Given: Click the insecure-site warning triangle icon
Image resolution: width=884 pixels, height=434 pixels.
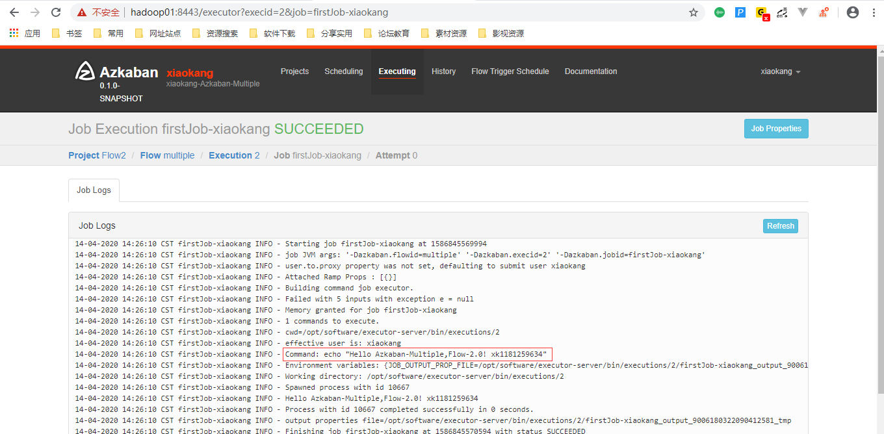Looking at the screenshot, I should coord(83,12).
